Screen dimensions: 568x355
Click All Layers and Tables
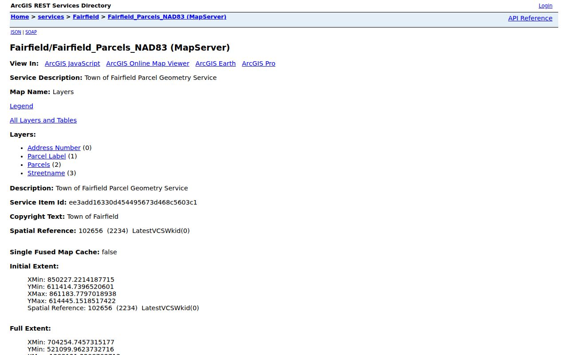[x=43, y=120]
